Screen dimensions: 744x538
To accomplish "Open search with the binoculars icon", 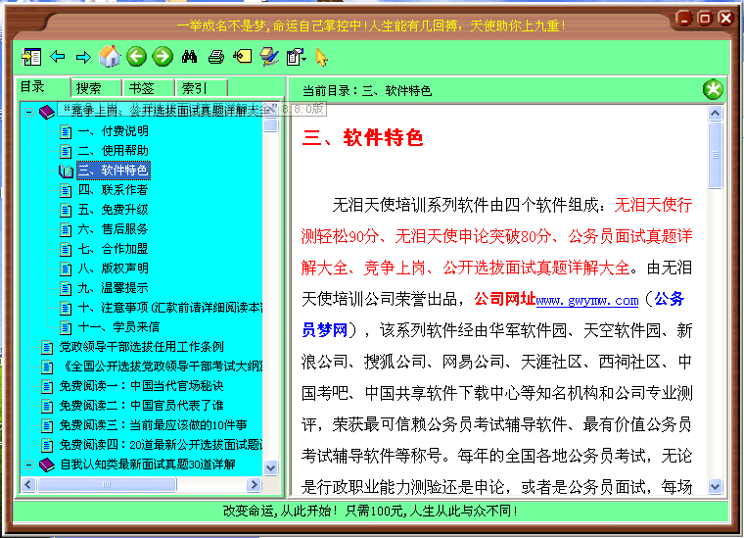I will [x=190, y=57].
